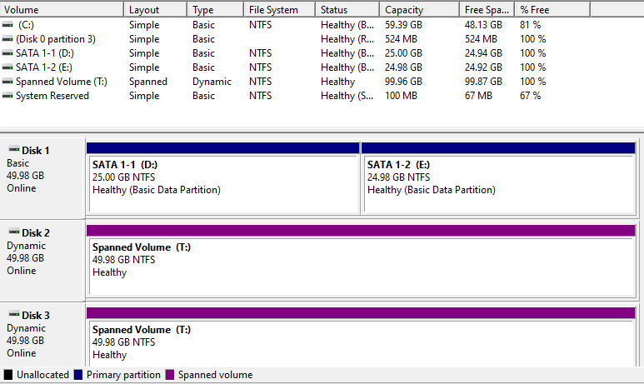644x384 pixels.
Task: Click the 67 % free cell
Action: tap(530, 96)
